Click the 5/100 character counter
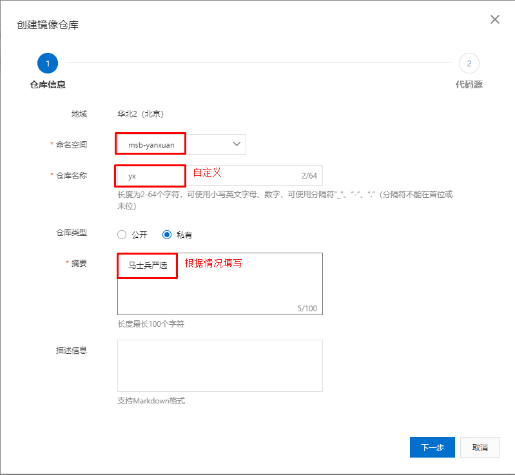Image resolution: width=515 pixels, height=475 pixels. click(x=307, y=309)
